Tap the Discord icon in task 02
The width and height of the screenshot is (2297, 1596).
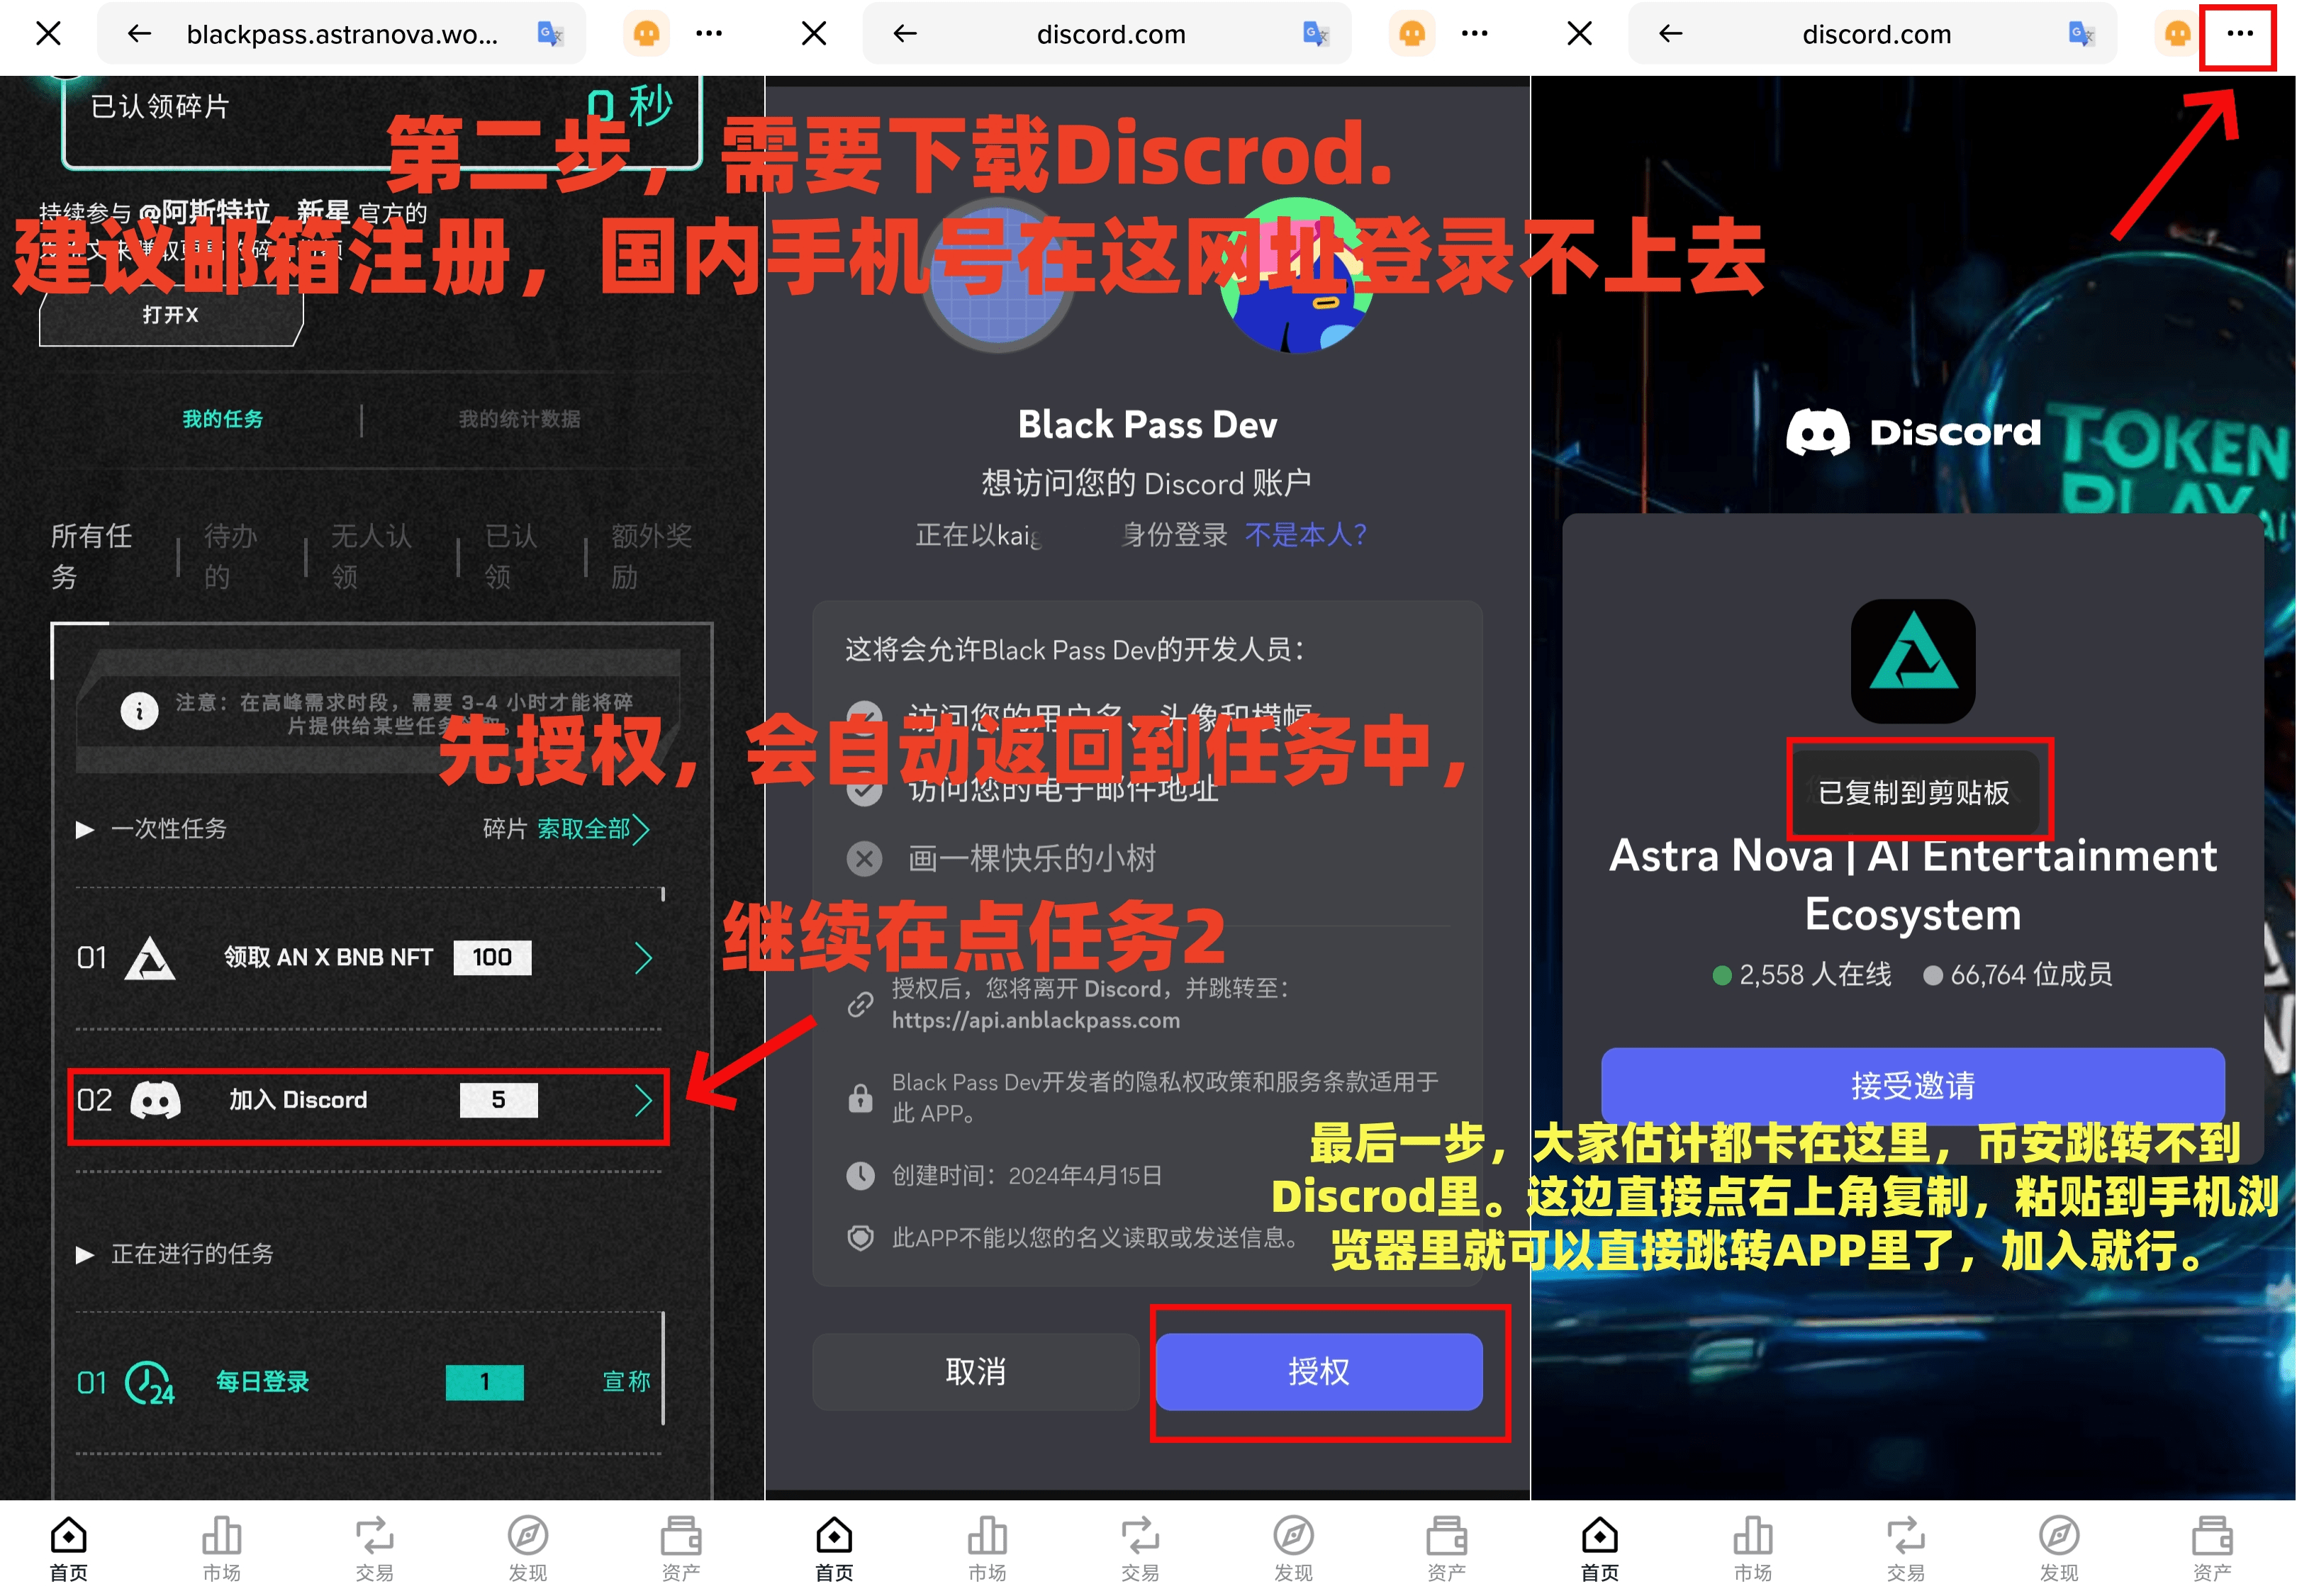click(156, 1100)
